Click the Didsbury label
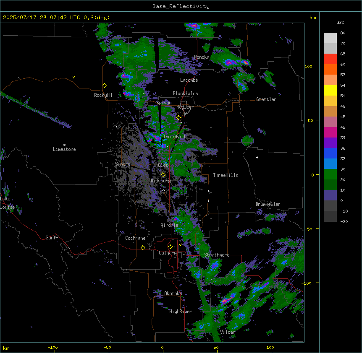 tap(161, 181)
